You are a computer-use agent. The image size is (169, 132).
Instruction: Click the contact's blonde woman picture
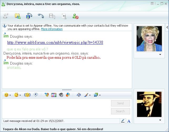(x=149, y=39)
